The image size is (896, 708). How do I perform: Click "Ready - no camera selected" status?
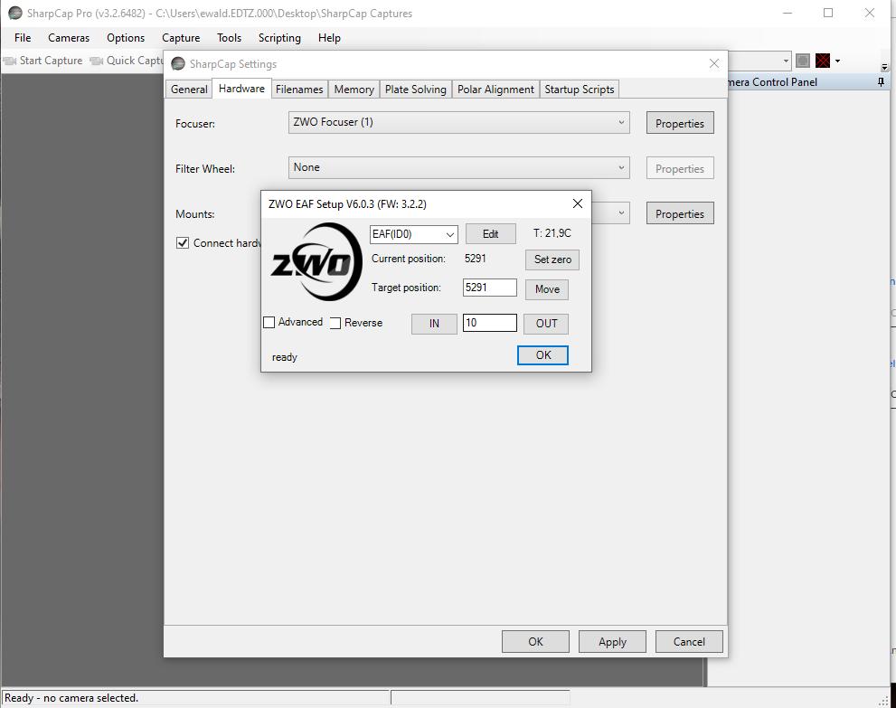pos(71,698)
